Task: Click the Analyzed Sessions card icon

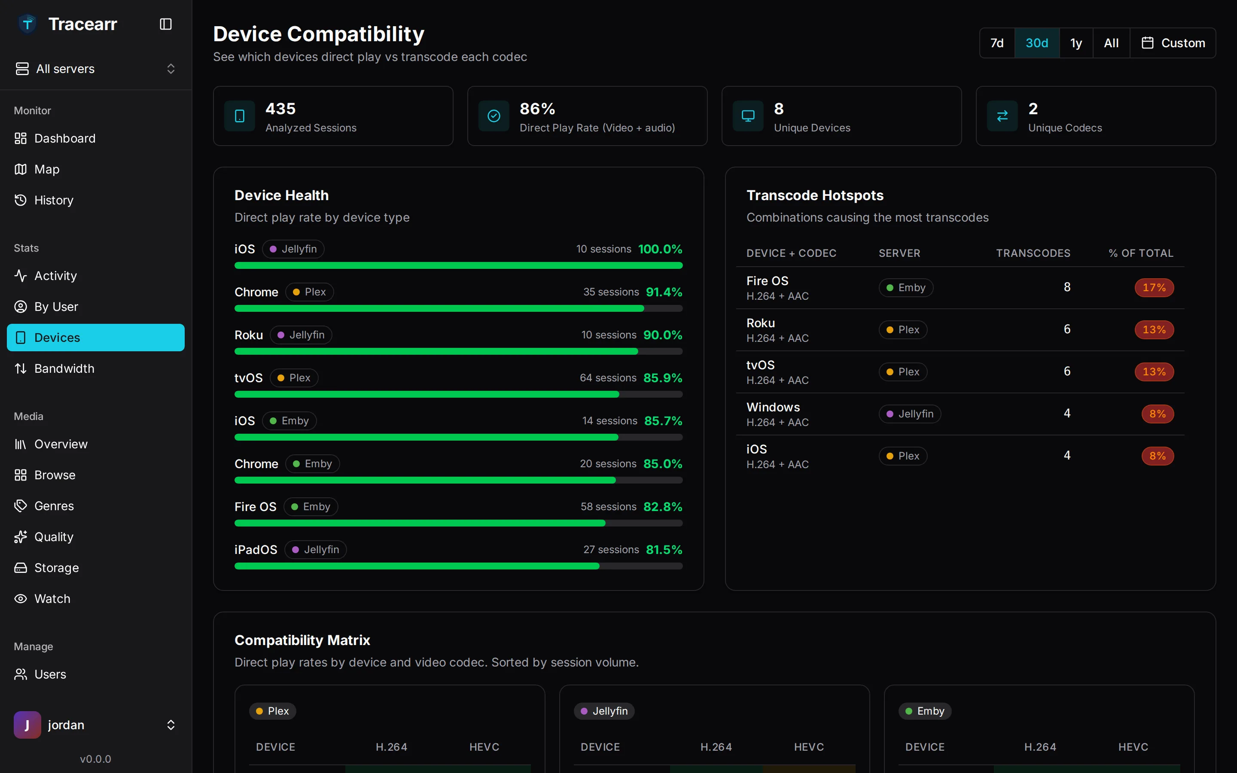Action: tap(240, 116)
